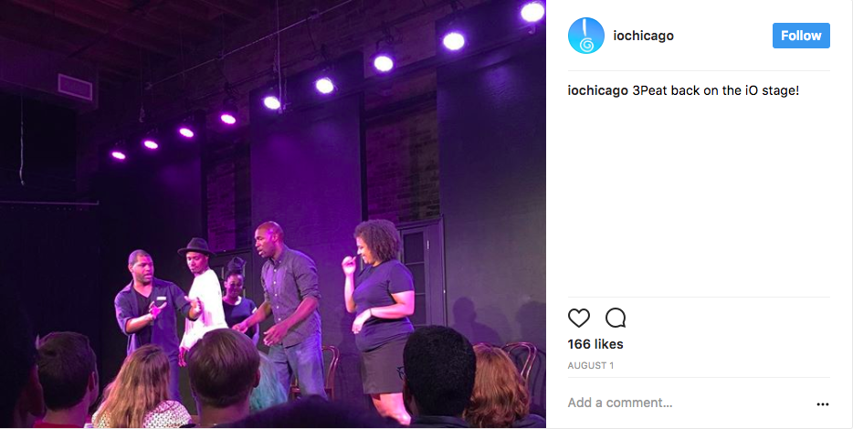Click the bald man in the gray shirt
853x429 pixels.
(x=287, y=305)
